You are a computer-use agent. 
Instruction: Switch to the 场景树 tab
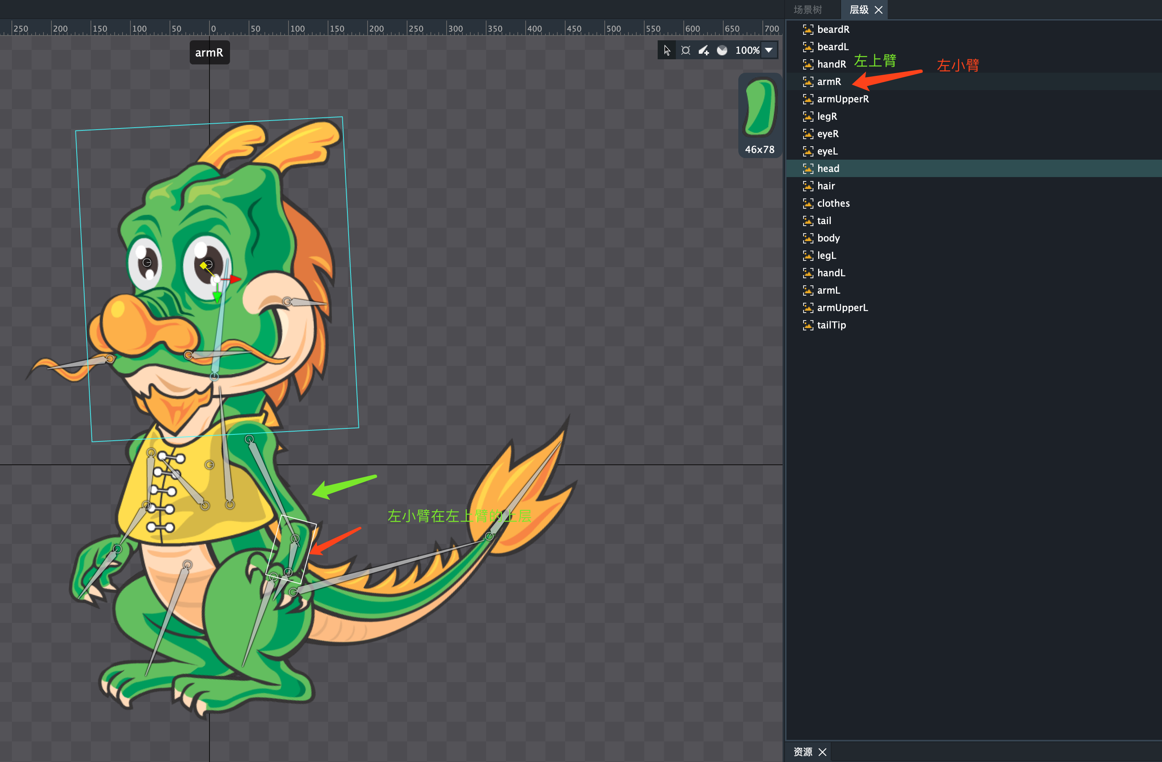click(x=807, y=10)
